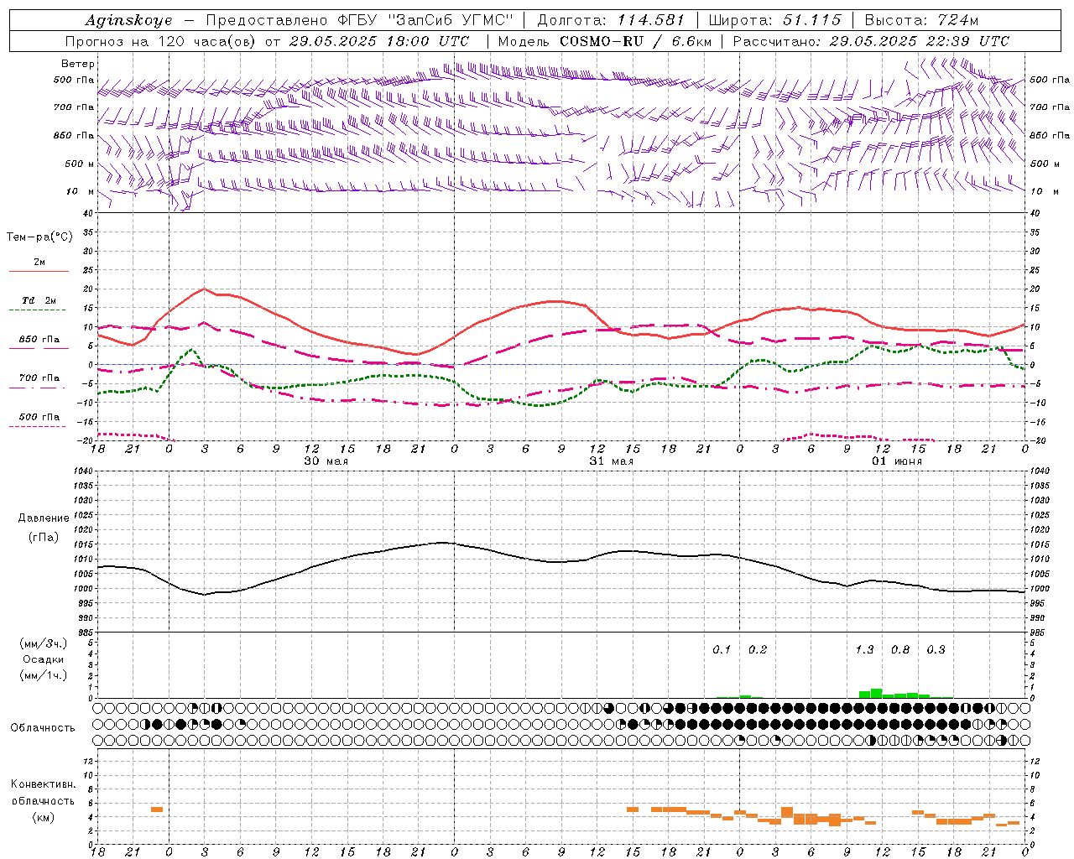Click the Облачность cloud cover label
1074x859 pixels.
pos(43,727)
